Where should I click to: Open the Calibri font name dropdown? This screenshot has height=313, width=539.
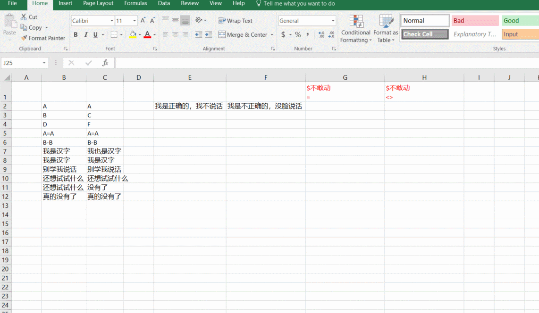(112, 21)
